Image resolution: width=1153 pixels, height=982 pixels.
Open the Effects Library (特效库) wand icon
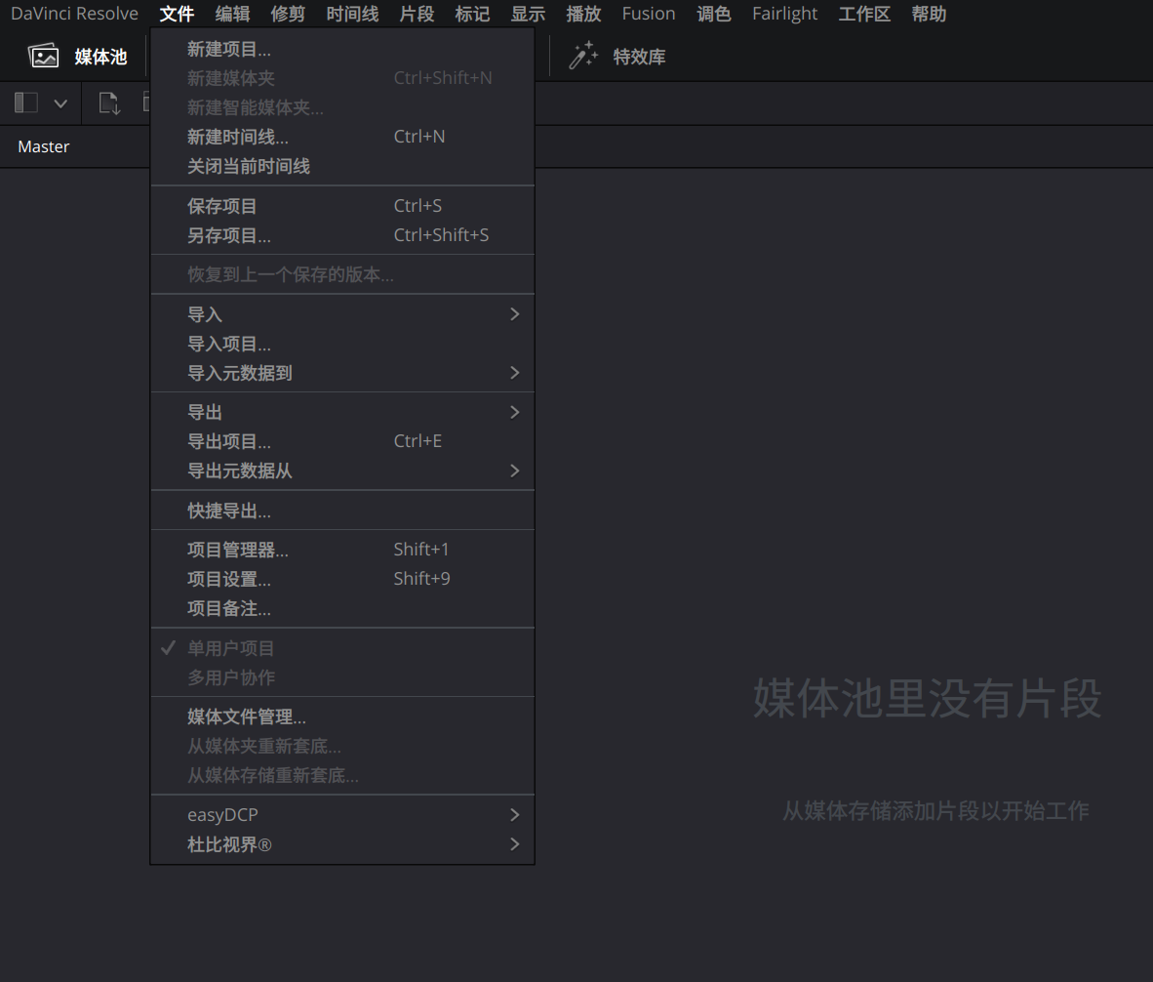pyautogui.click(x=582, y=56)
